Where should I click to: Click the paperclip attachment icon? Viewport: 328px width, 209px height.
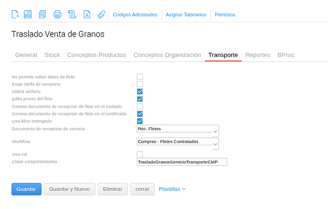click(102, 14)
